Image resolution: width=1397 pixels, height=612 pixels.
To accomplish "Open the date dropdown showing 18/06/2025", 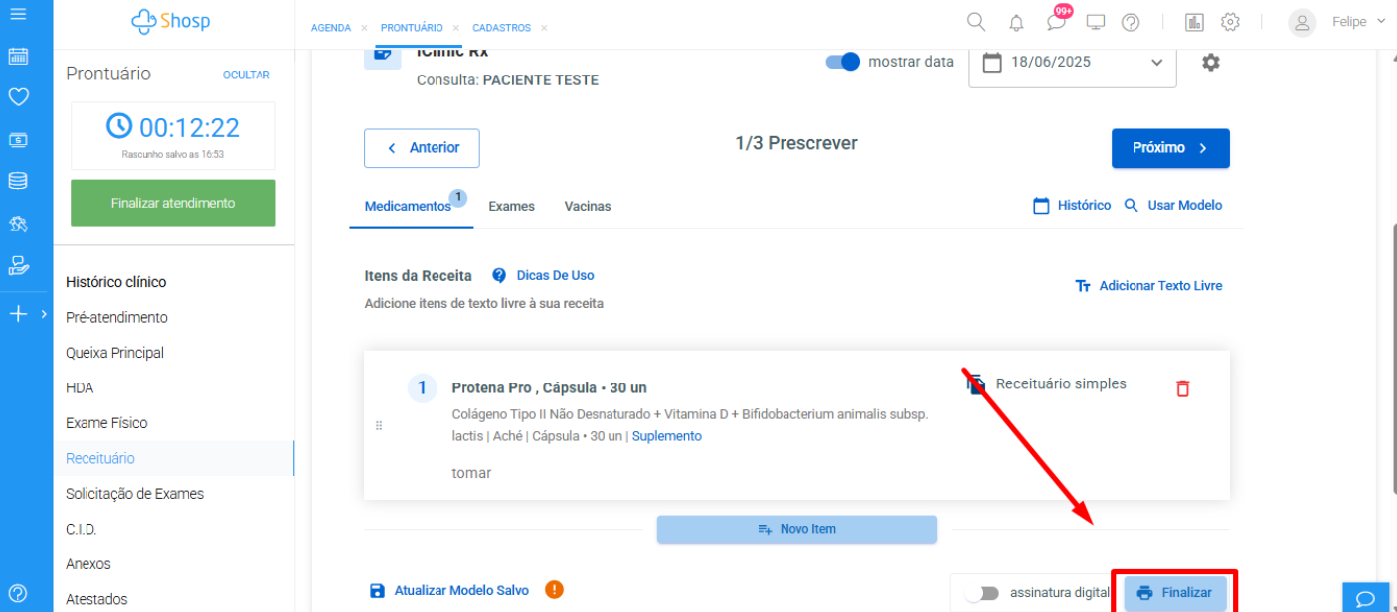I will (1073, 62).
